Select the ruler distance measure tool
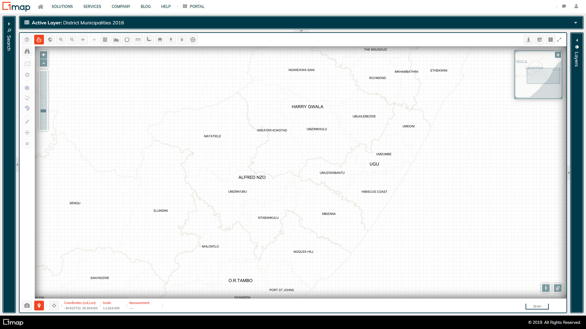Viewport: 586px width, 329px height. (138, 40)
